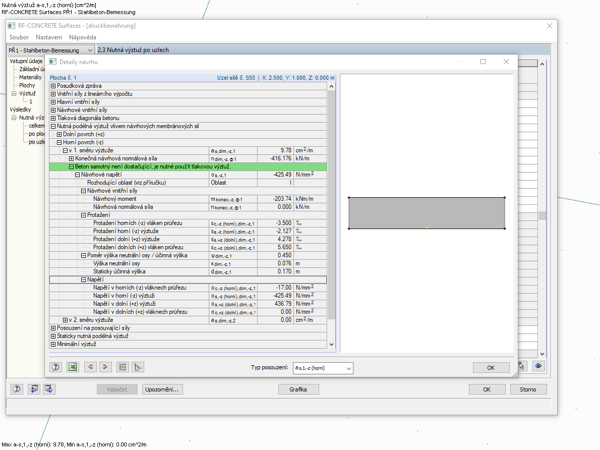Click the gray cross-section rectangle preview
The image size is (600, 450).
(427, 213)
